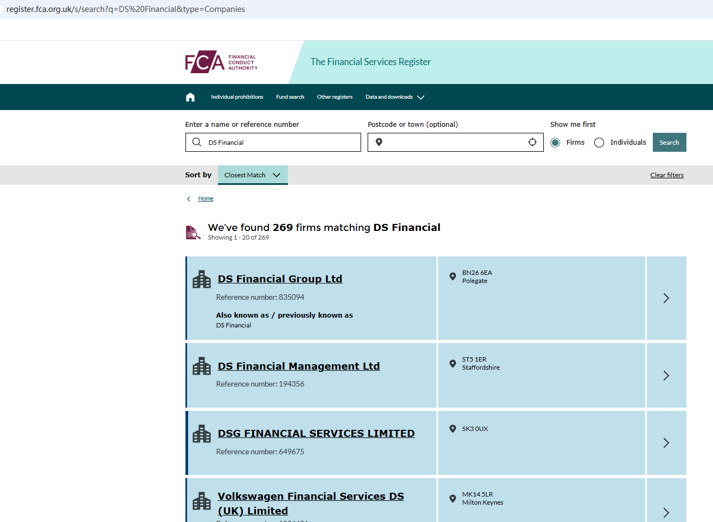Viewport: 713px width, 522px height.
Task: Open DSG FINANCIAL SERVICES LIMITED link
Action: point(316,434)
